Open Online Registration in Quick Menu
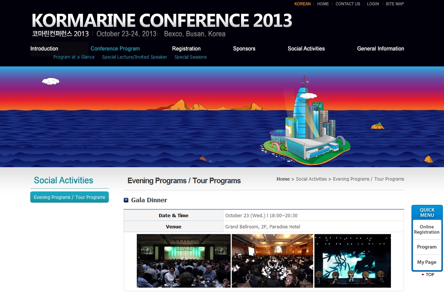The height and width of the screenshot is (306, 444). [x=427, y=229]
